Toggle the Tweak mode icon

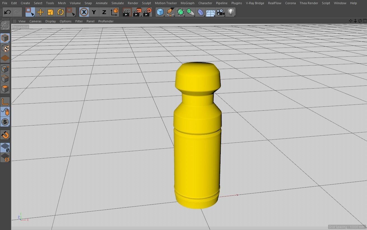(5, 112)
